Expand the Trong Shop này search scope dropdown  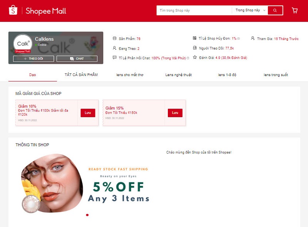coord(250,10)
